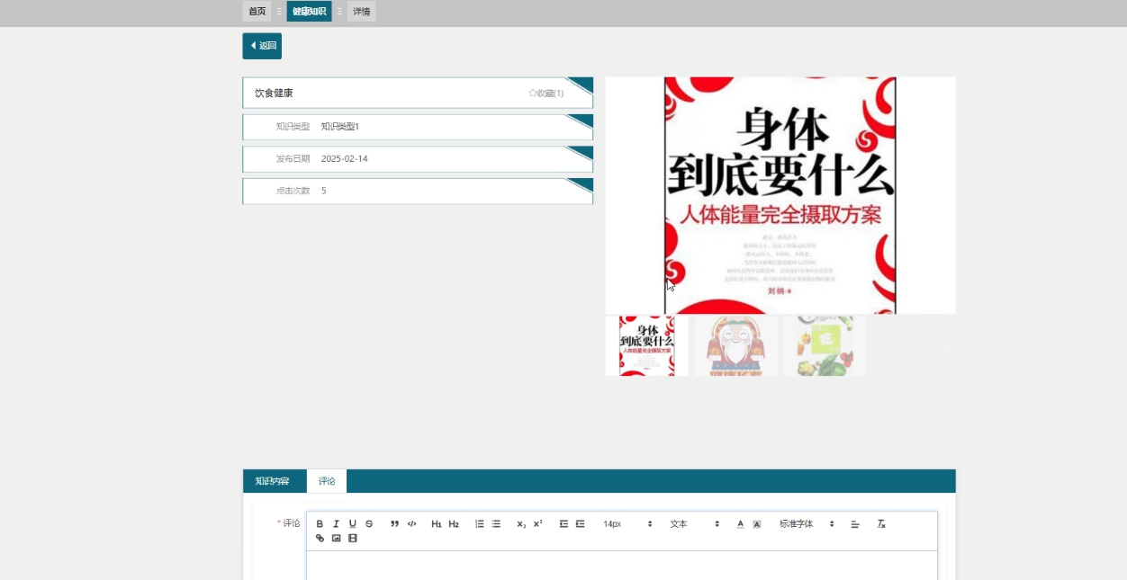Open the font color picker
1127x580 pixels.
pyautogui.click(x=739, y=523)
